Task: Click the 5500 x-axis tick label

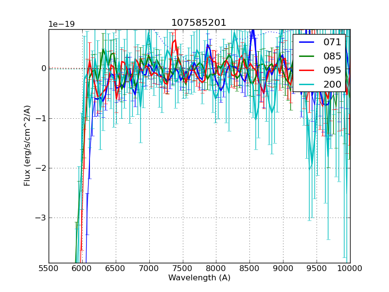Action: [49, 269]
